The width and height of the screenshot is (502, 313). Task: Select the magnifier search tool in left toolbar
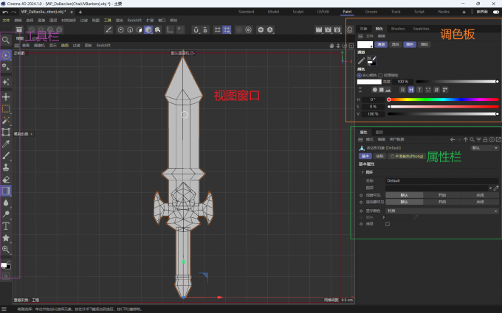6,40
